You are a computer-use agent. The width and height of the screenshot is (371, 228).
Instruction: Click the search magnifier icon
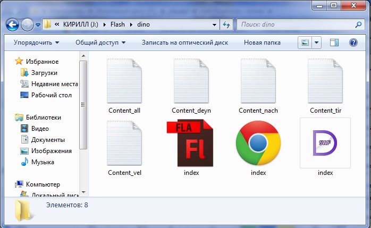pyautogui.click(x=358, y=24)
